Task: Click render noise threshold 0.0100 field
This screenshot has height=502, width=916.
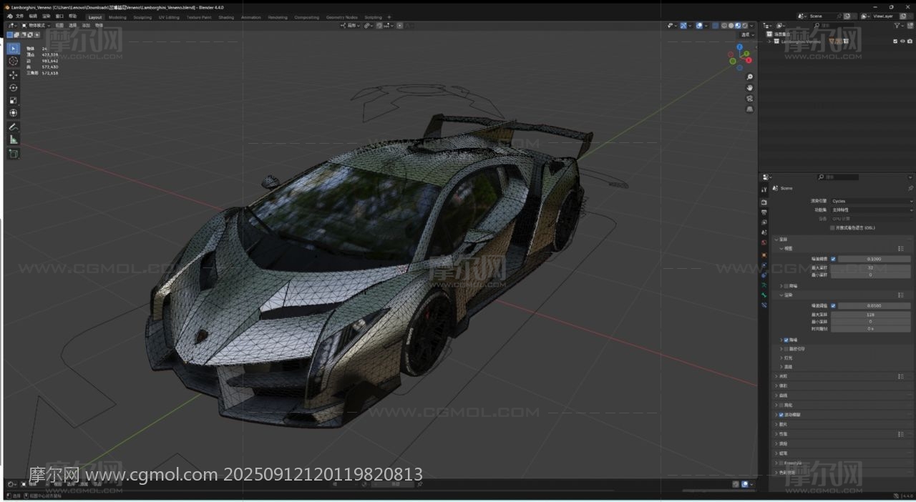Action: coord(874,306)
